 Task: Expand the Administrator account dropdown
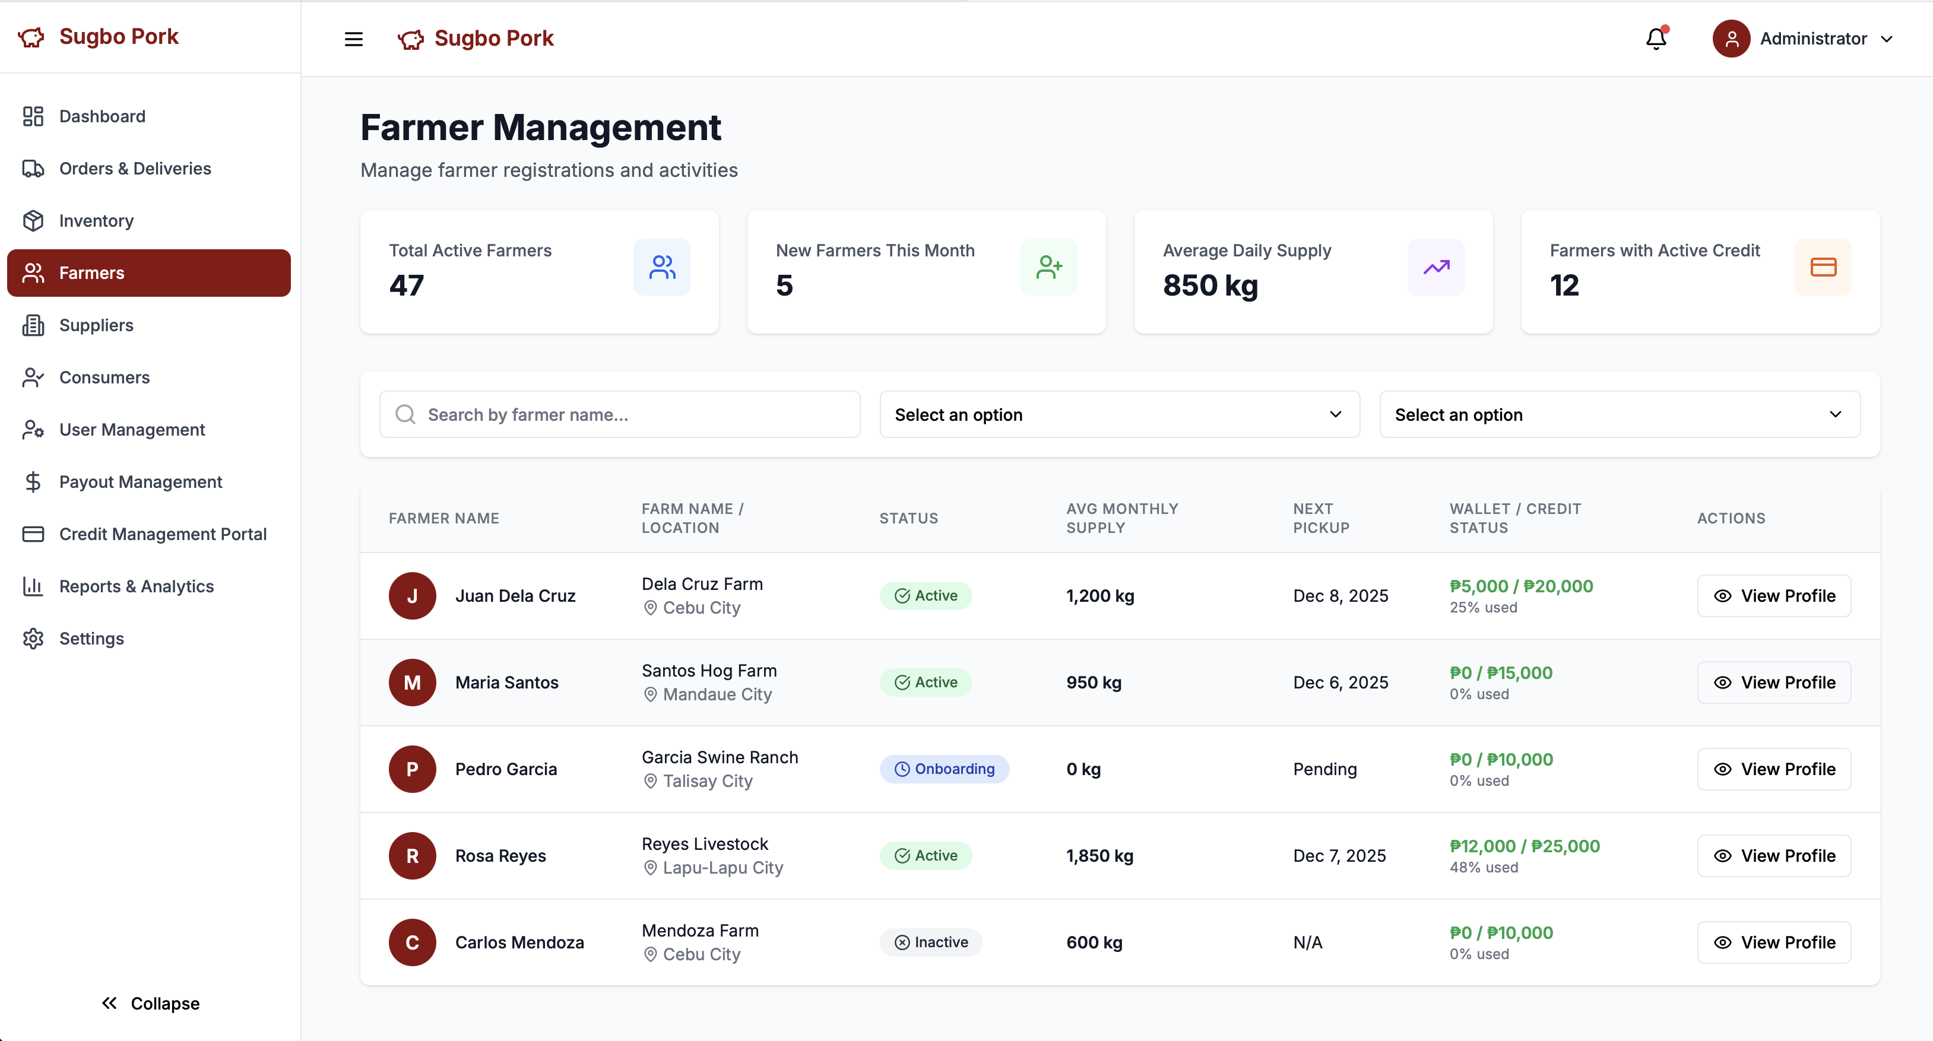(1887, 39)
